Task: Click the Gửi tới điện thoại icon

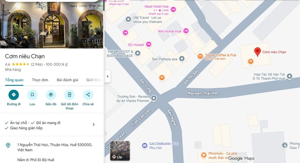Action: coord(69,95)
